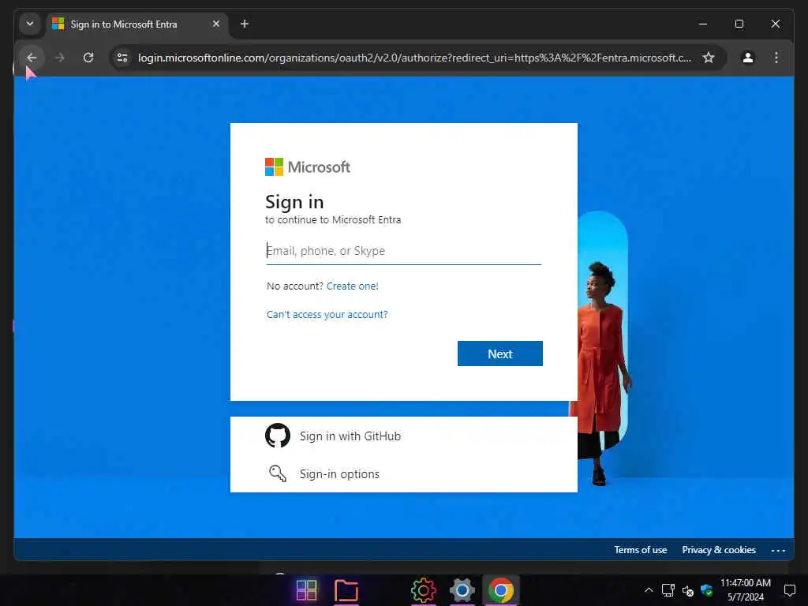Reload the sign-in page
The image size is (808, 606).
tap(88, 58)
